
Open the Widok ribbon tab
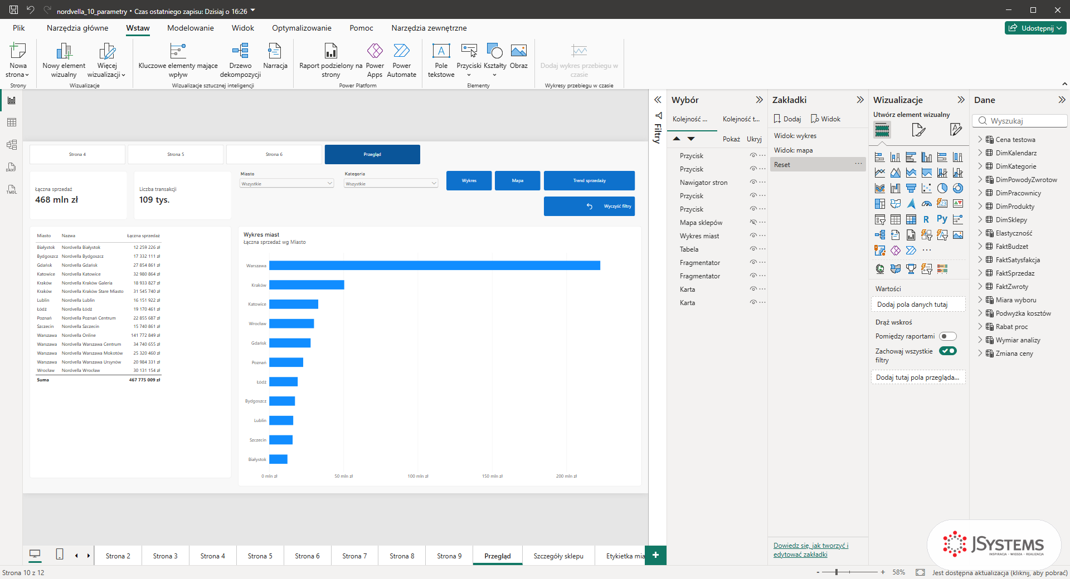(242, 28)
